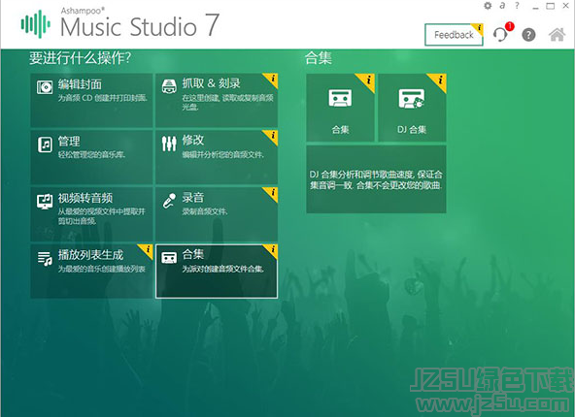Viewport: 575px width, 417px height.
Task: Click the DJ 合集 description text box
Action: [376, 179]
